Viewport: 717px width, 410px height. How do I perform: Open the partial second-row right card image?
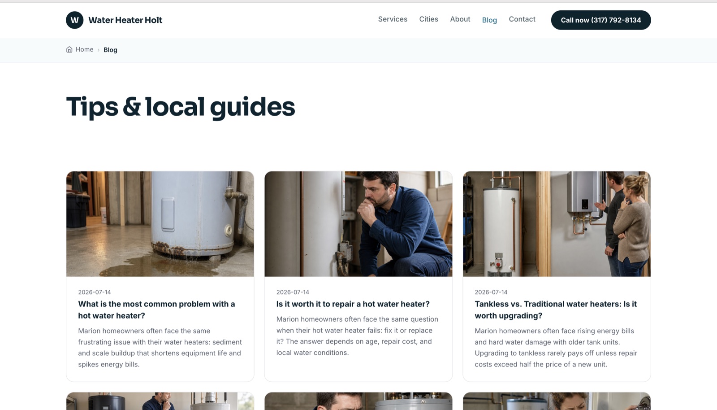pyautogui.click(x=557, y=401)
